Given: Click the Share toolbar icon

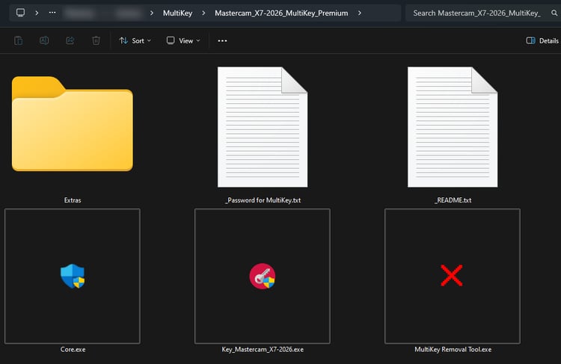Looking at the screenshot, I should [x=70, y=41].
